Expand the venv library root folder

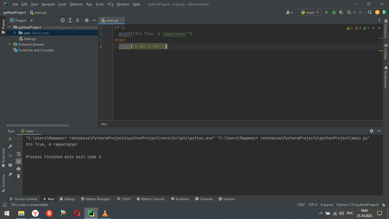click(15, 33)
